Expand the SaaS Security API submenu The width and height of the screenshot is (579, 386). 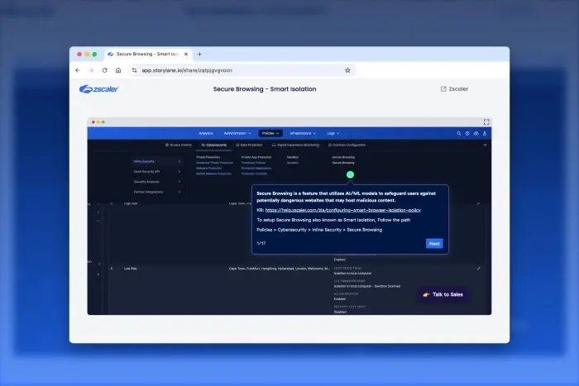tap(157, 172)
